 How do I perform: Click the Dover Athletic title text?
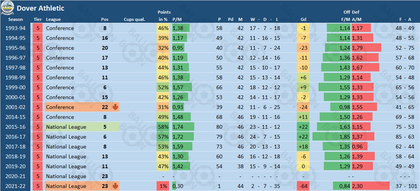(x=41, y=8)
